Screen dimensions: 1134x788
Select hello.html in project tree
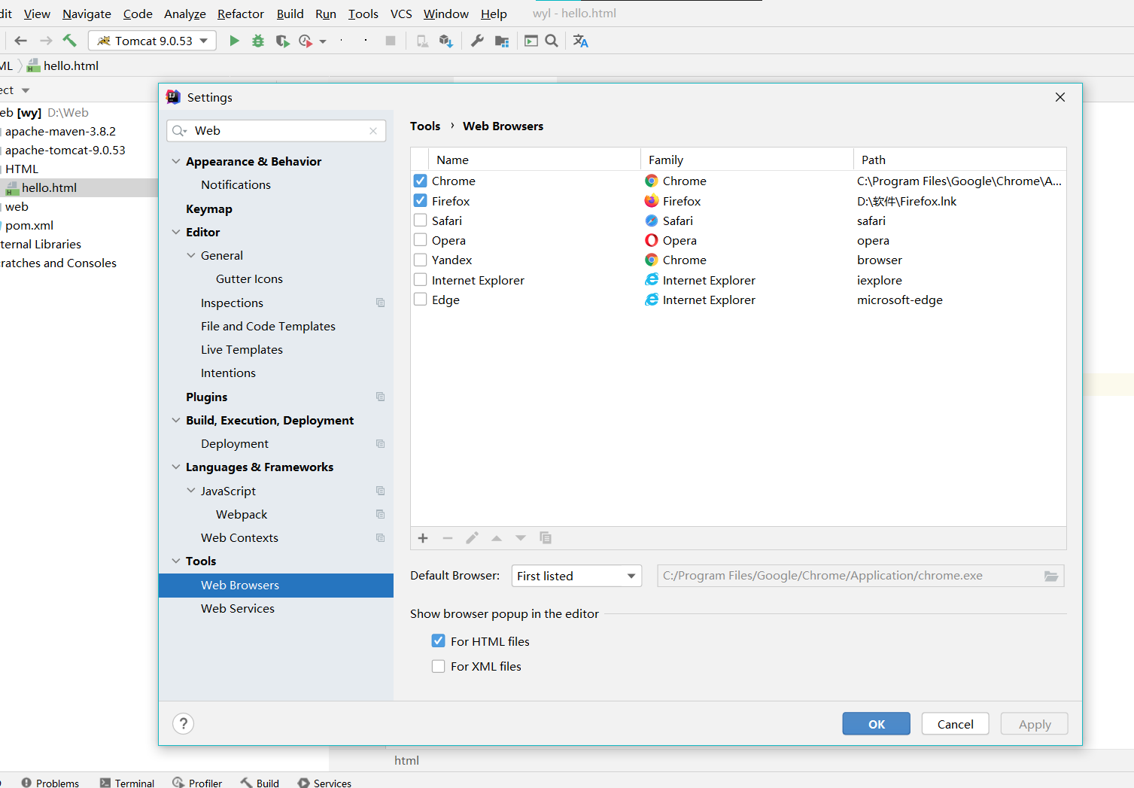pyautogui.click(x=49, y=187)
